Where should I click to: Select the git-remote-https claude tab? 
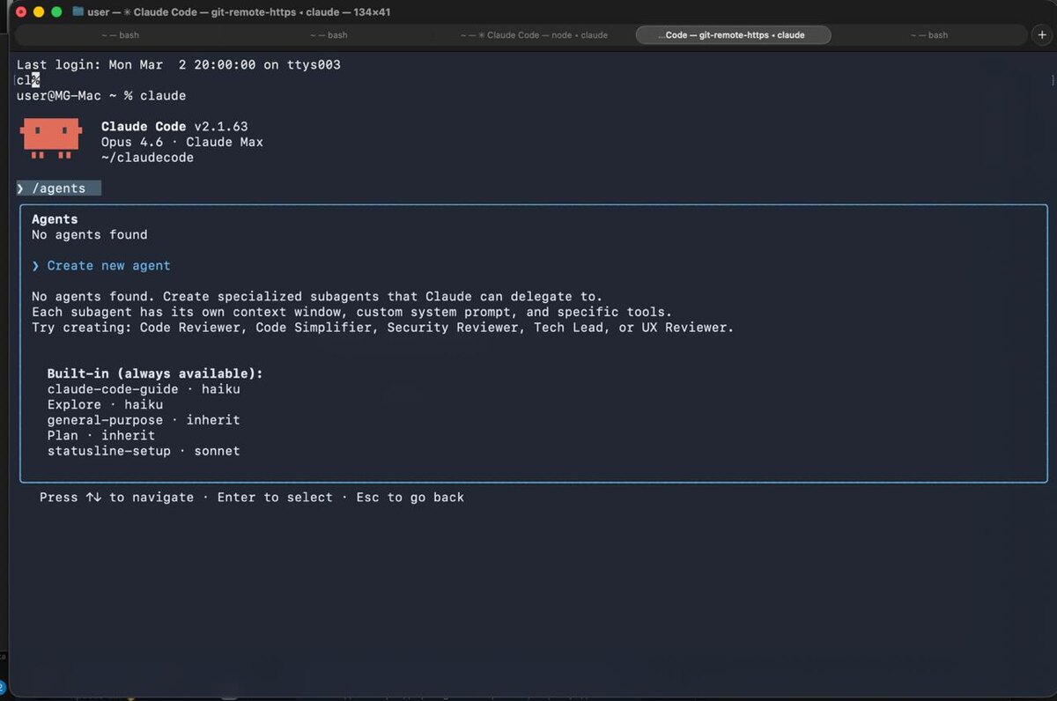click(733, 35)
